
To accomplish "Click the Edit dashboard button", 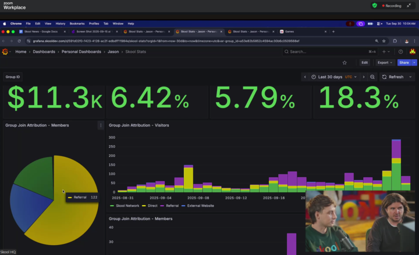I will tap(364, 62).
